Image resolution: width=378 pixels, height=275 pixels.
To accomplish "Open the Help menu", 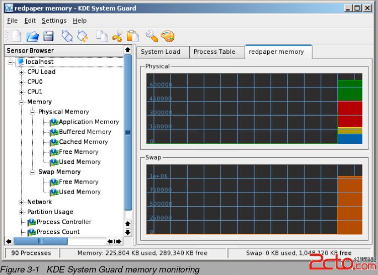I will [80, 21].
